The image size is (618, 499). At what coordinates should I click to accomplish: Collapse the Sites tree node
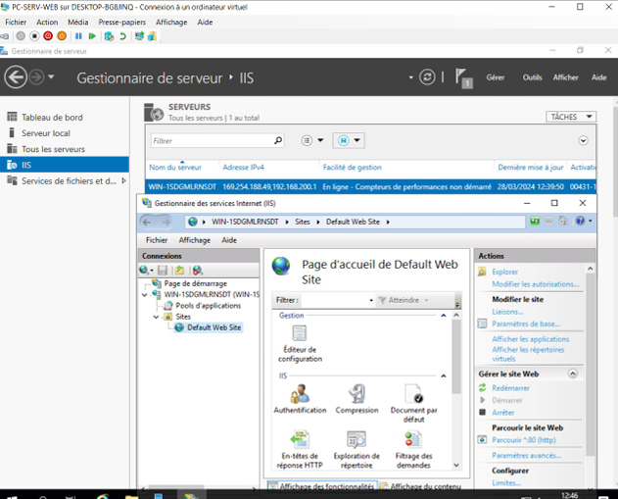(x=156, y=317)
